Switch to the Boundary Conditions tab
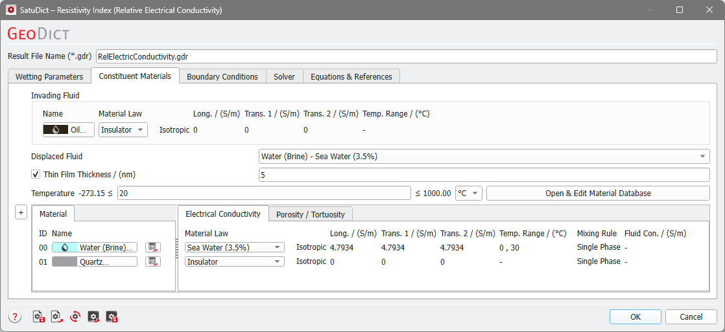 pyautogui.click(x=222, y=76)
